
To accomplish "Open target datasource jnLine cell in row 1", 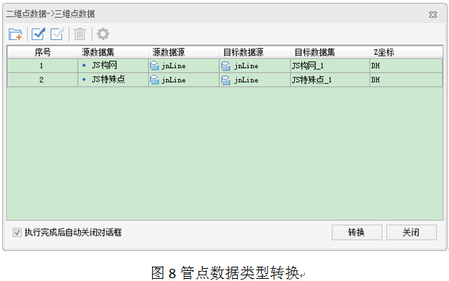I will tap(255, 66).
